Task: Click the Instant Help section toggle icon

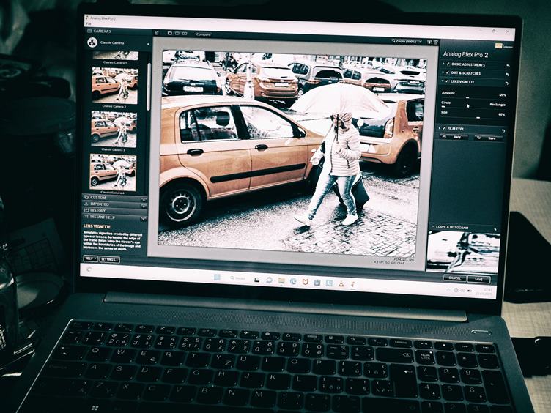Action: pyautogui.click(x=143, y=219)
